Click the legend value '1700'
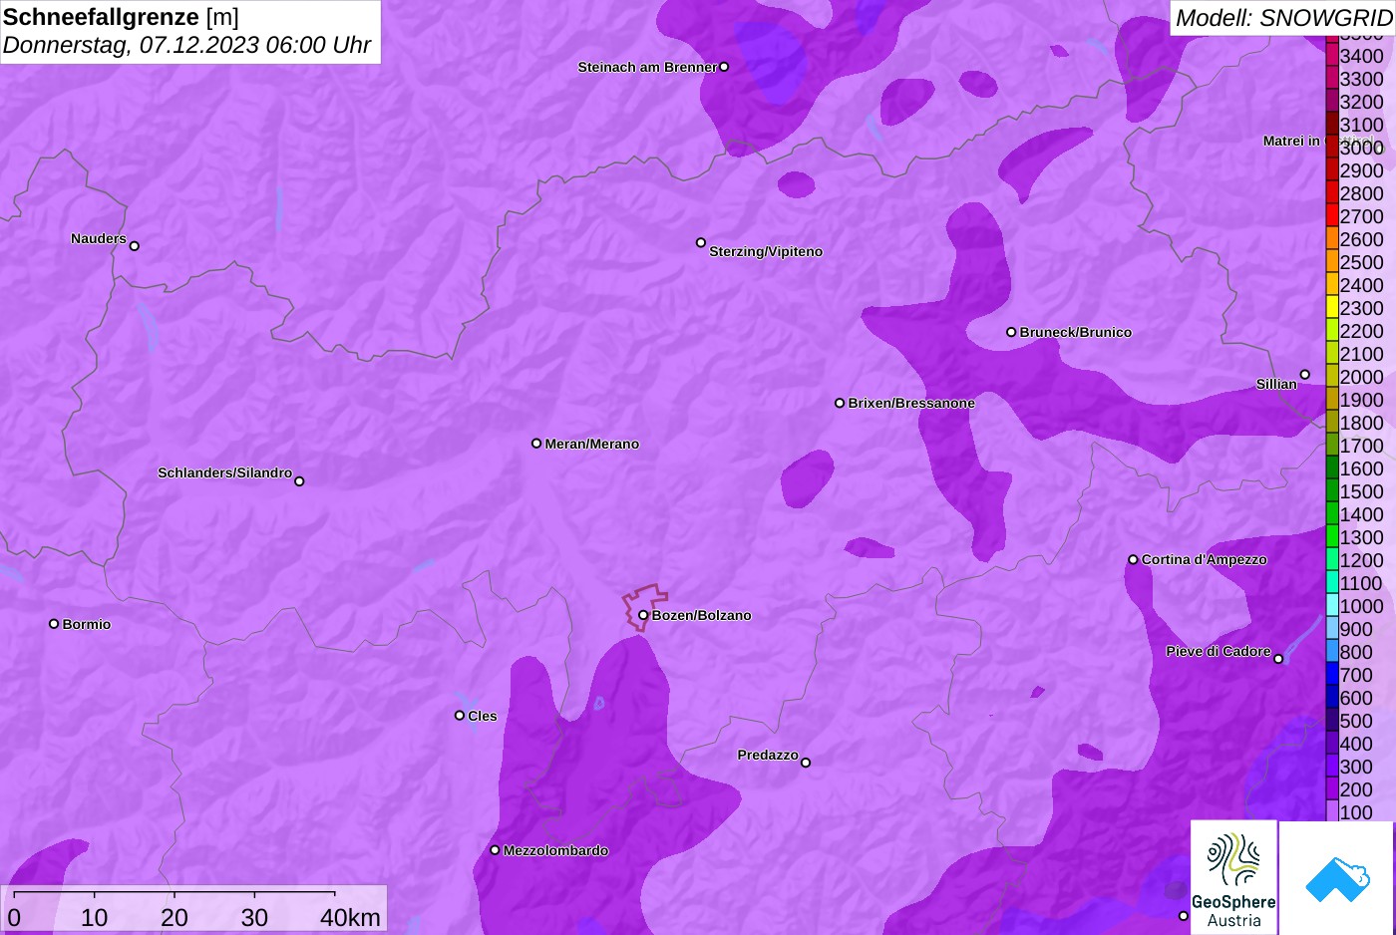The image size is (1396, 935). (1361, 446)
